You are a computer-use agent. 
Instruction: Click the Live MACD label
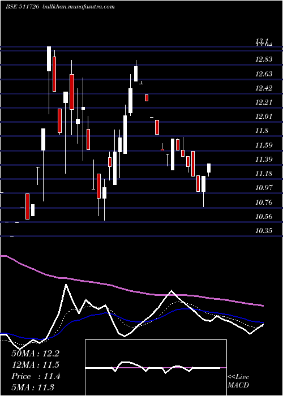pos(238,381)
